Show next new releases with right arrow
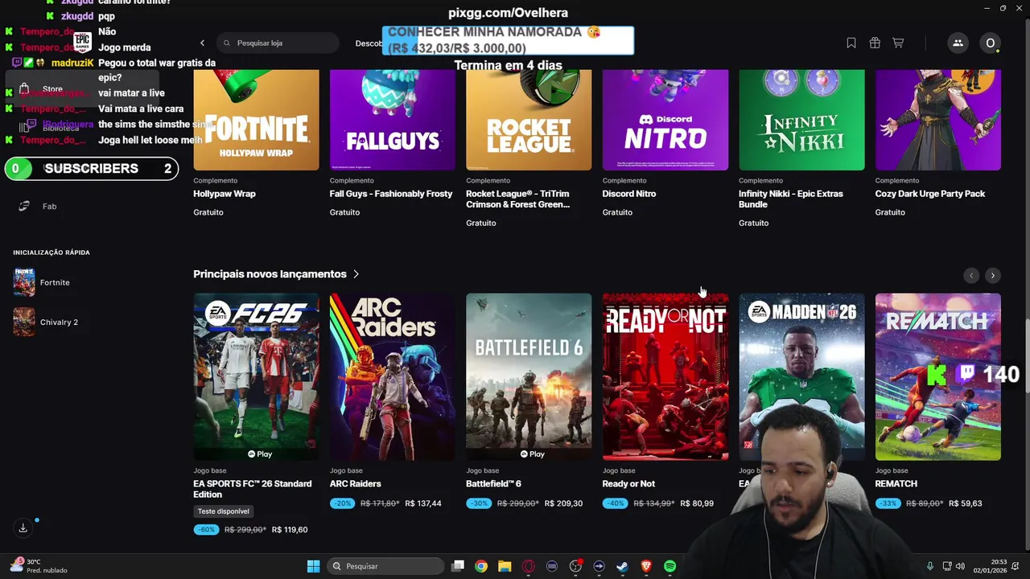This screenshot has height=579, width=1030. click(x=993, y=275)
